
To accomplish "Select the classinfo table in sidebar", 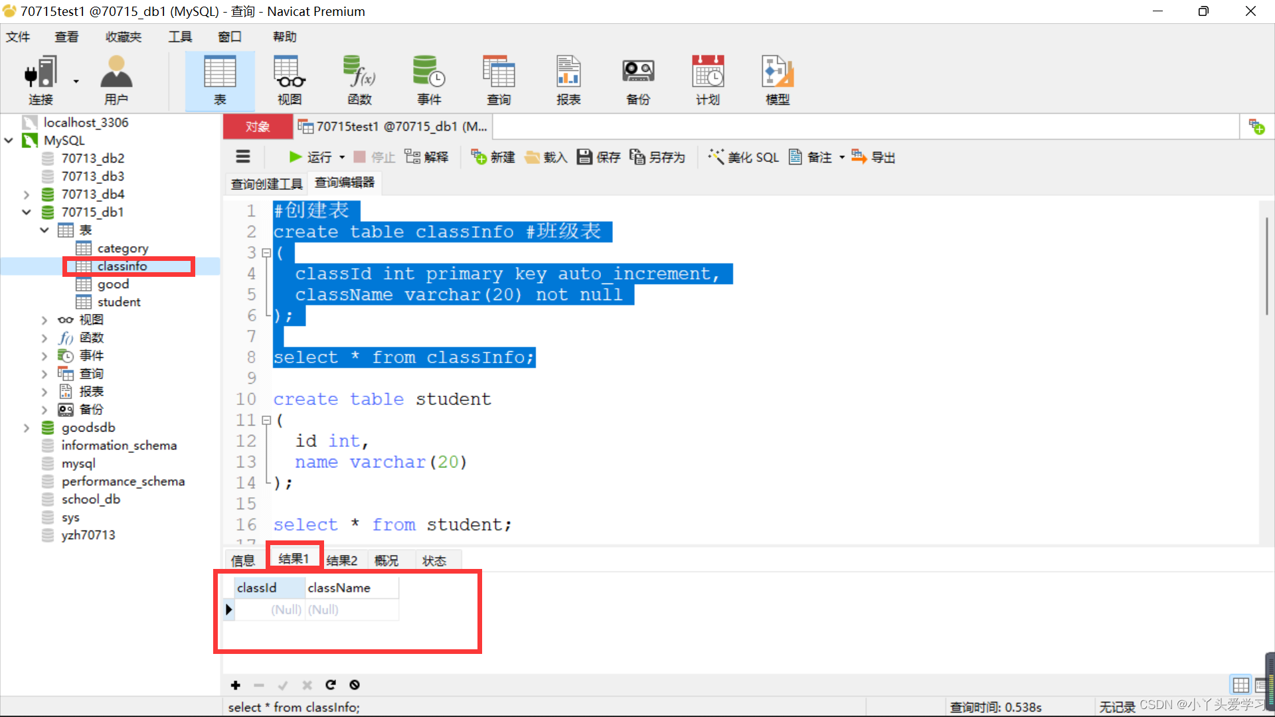I will [x=122, y=266].
